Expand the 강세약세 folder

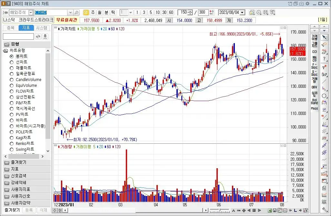coord(27,183)
